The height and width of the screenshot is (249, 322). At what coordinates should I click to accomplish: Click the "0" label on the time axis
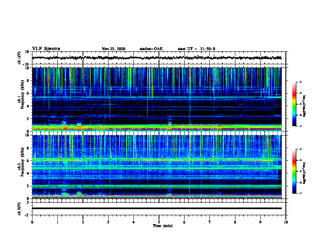tap(32, 222)
